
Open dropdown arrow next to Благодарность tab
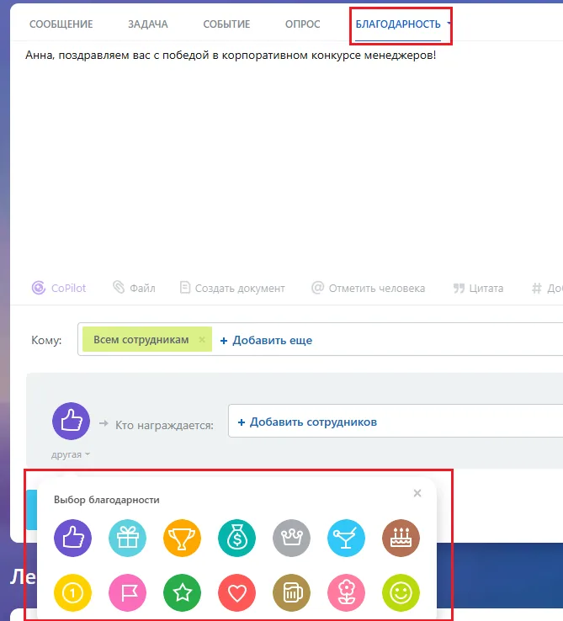pyautogui.click(x=449, y=24)
